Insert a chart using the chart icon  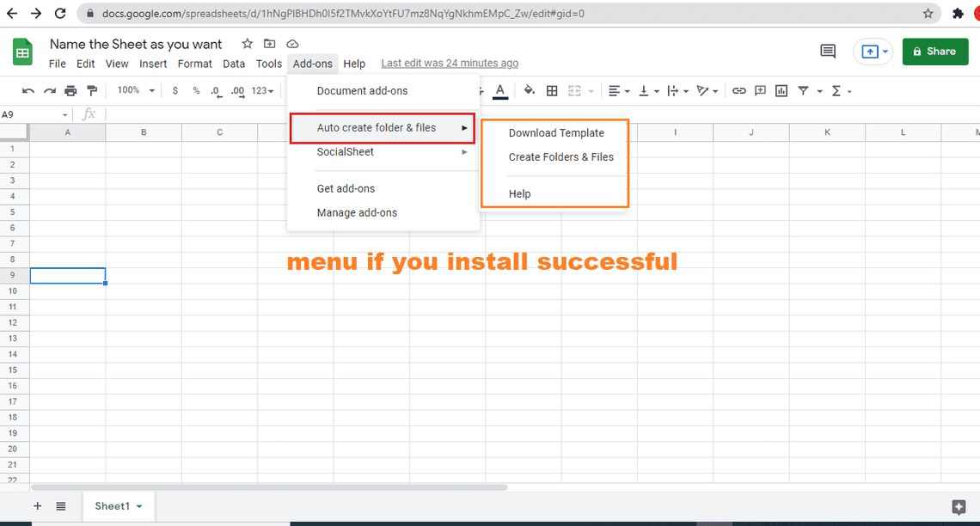781,91
